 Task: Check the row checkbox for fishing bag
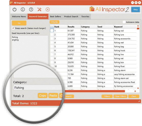coord(52,46)
